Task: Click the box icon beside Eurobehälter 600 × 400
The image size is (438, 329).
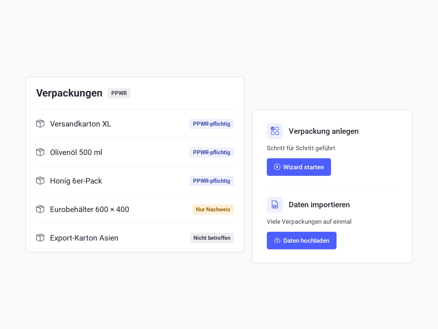Action: pyautogui.click(x=40, y=209)
